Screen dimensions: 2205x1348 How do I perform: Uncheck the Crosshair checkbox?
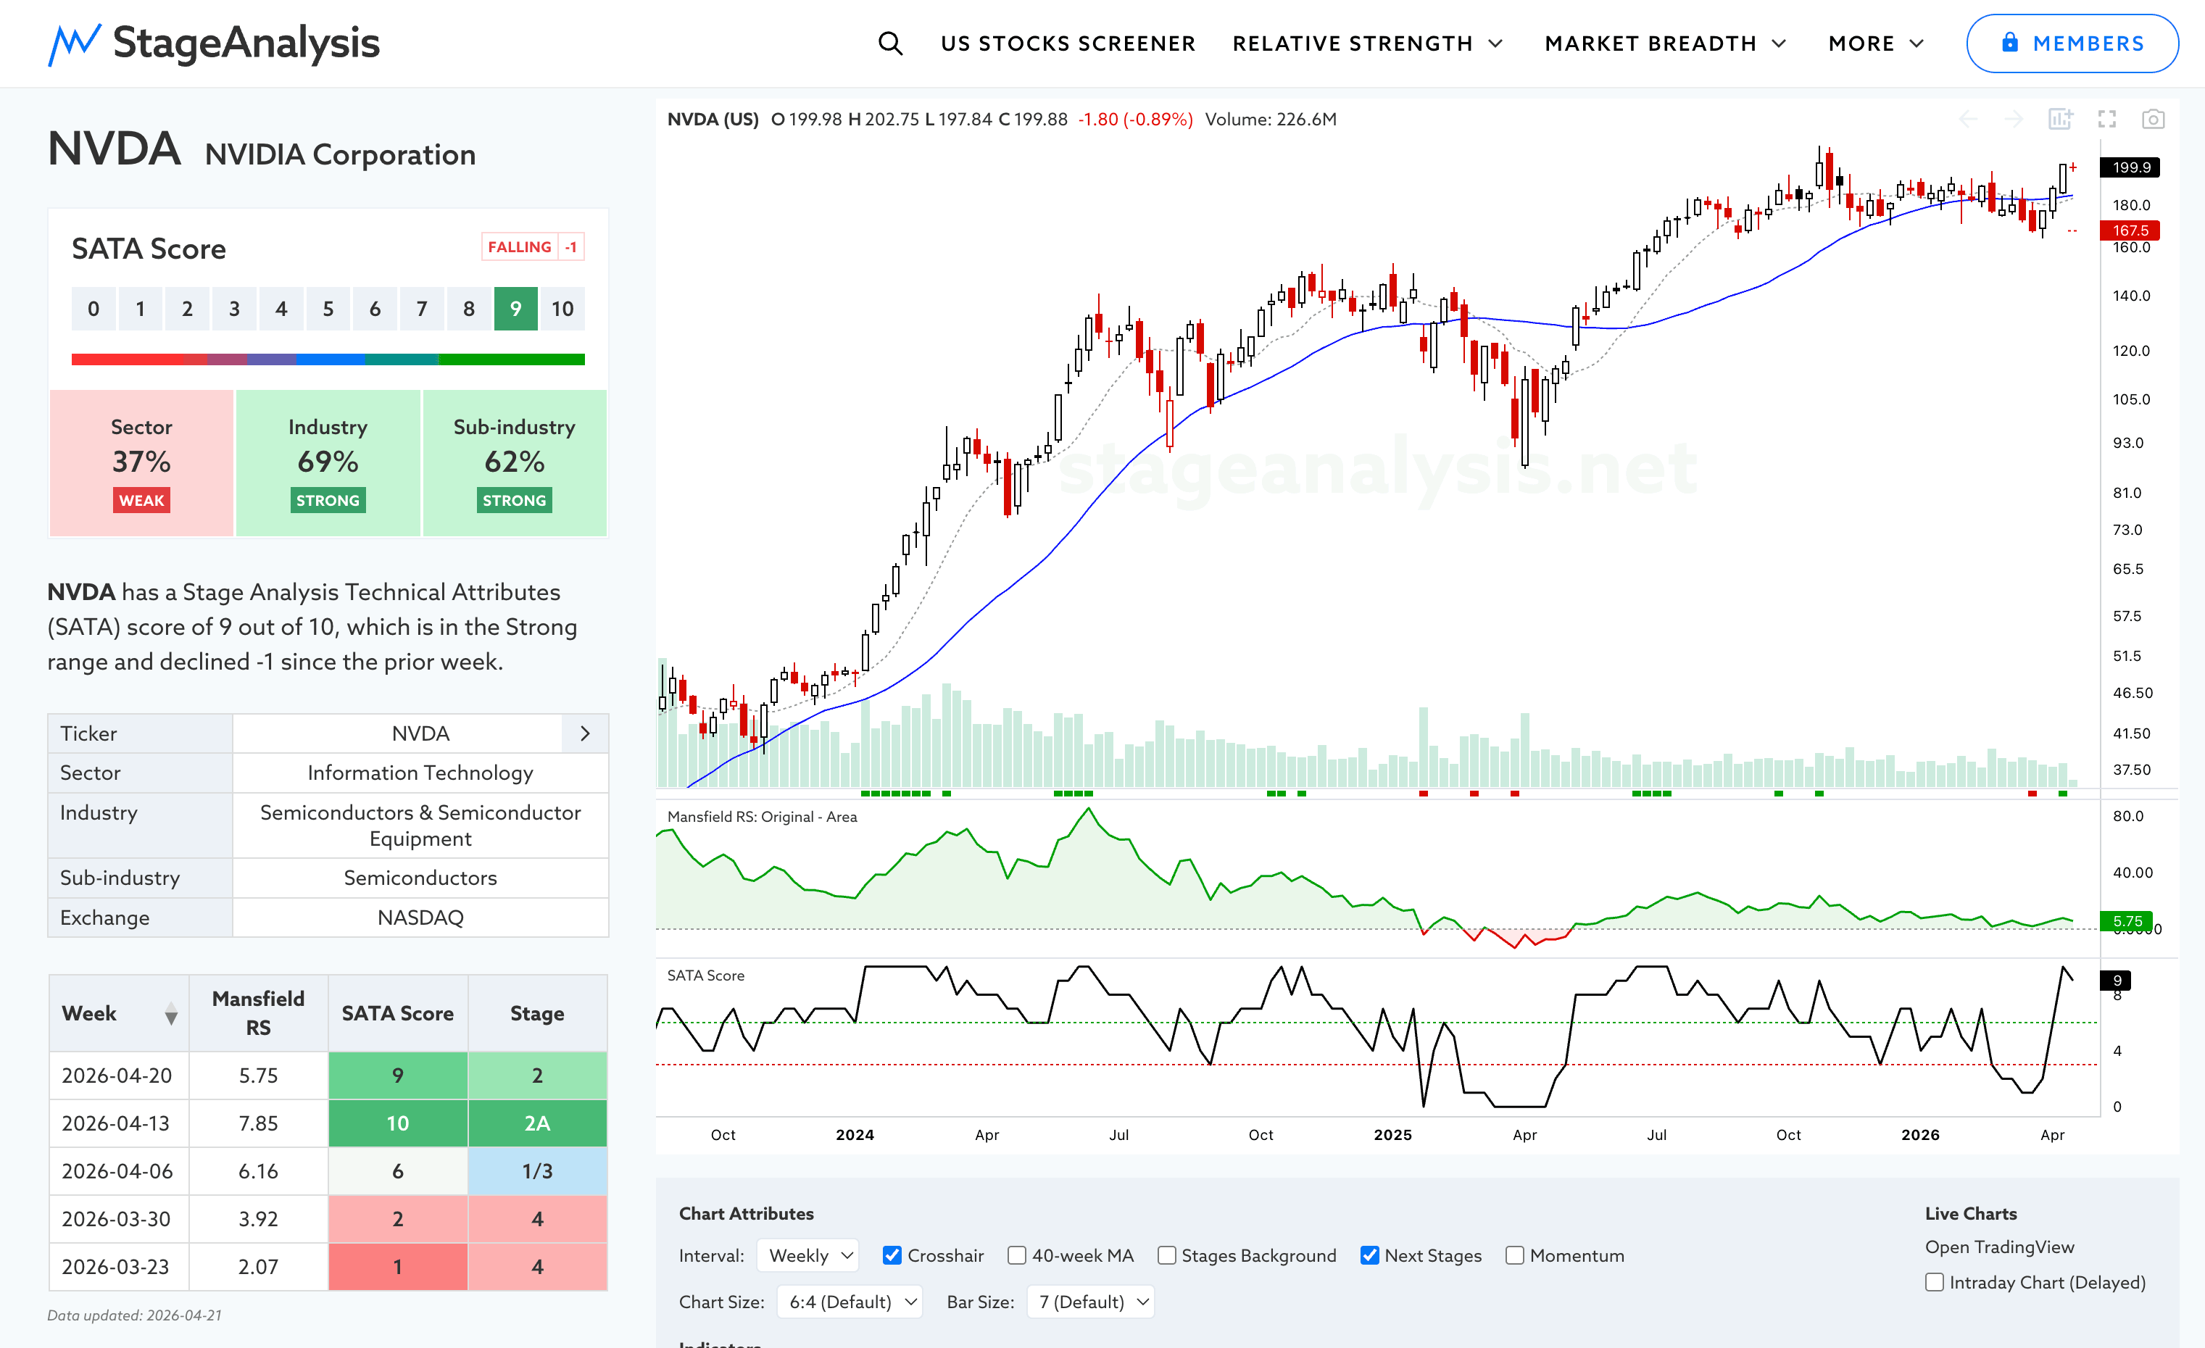click(x=892, y=1255)
